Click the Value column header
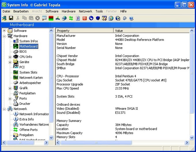The width and height of the screenshot is (196, 152). [152, 31]
